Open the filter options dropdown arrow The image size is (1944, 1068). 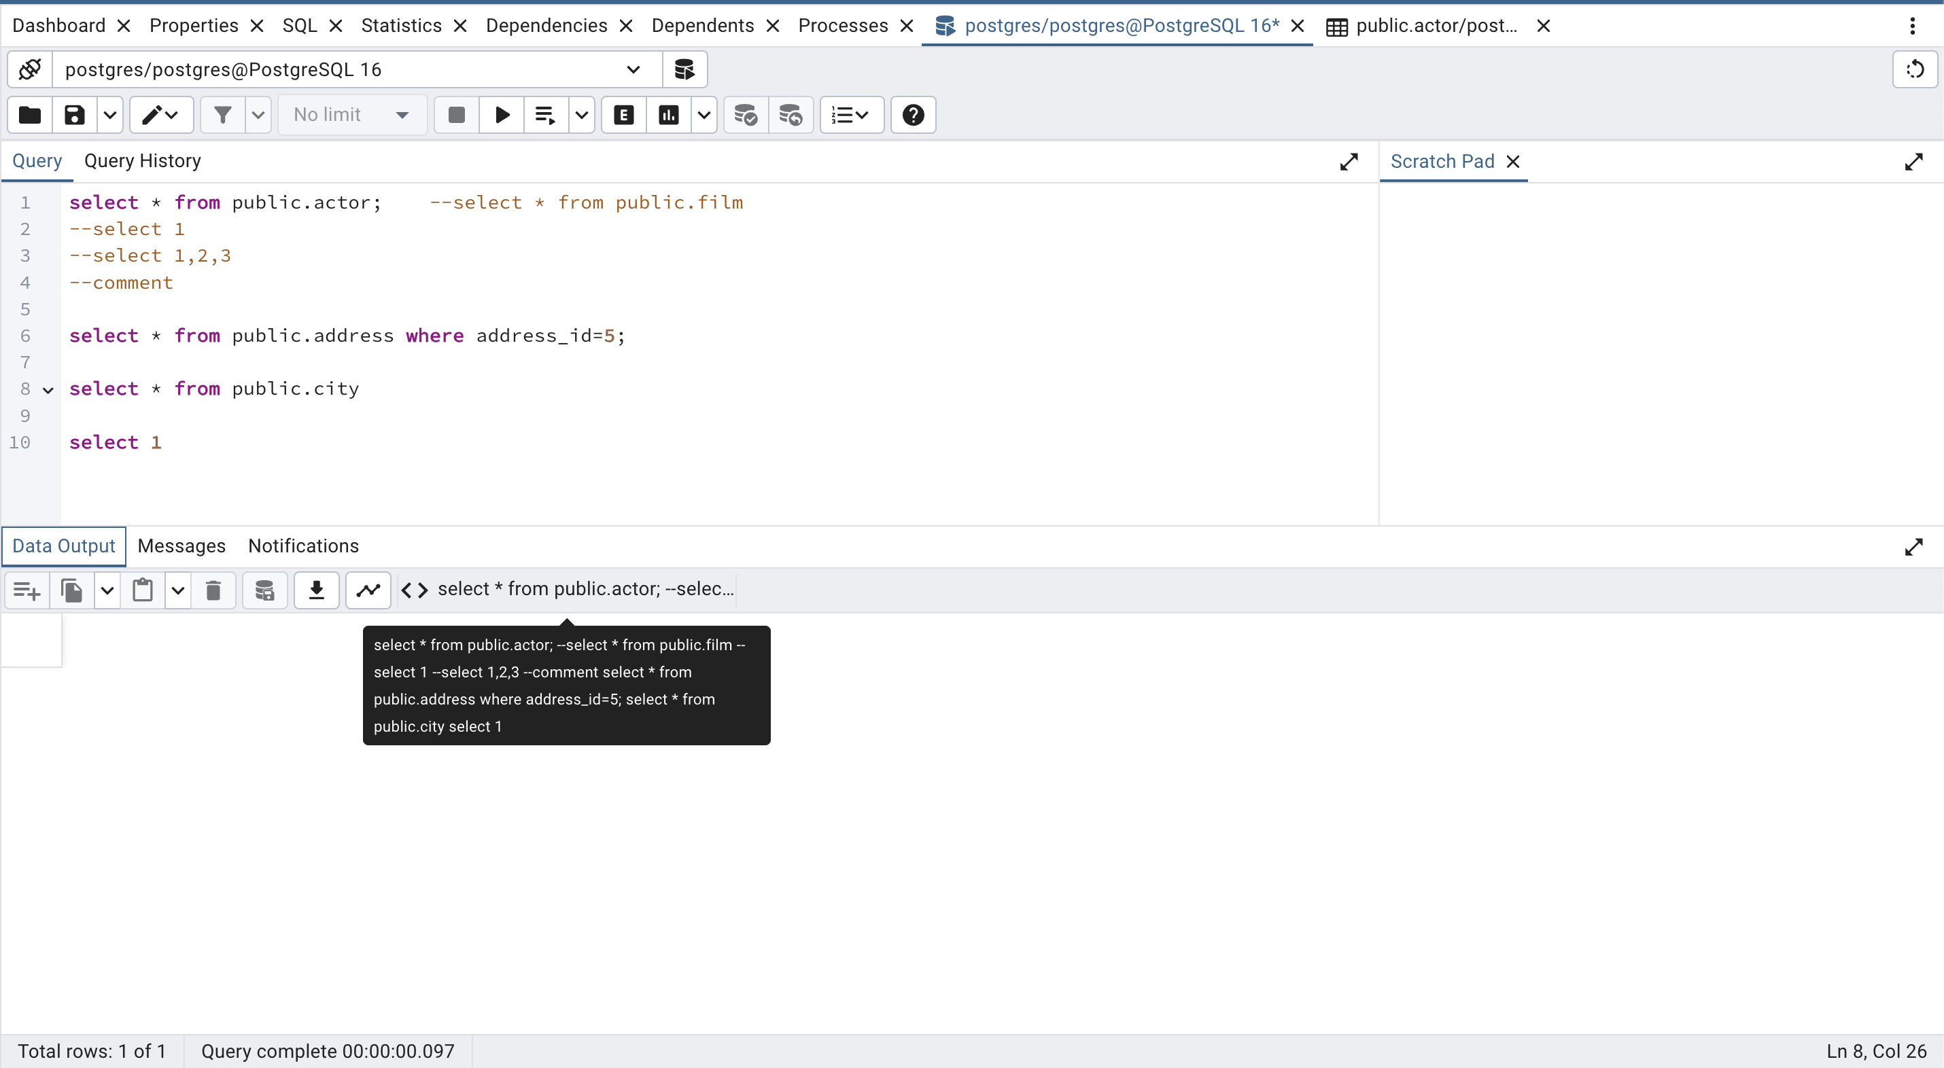[x=258, y=115]
